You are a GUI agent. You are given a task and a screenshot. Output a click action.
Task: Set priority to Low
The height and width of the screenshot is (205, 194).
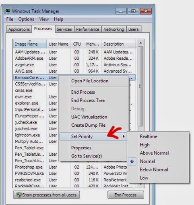point(144,178)
